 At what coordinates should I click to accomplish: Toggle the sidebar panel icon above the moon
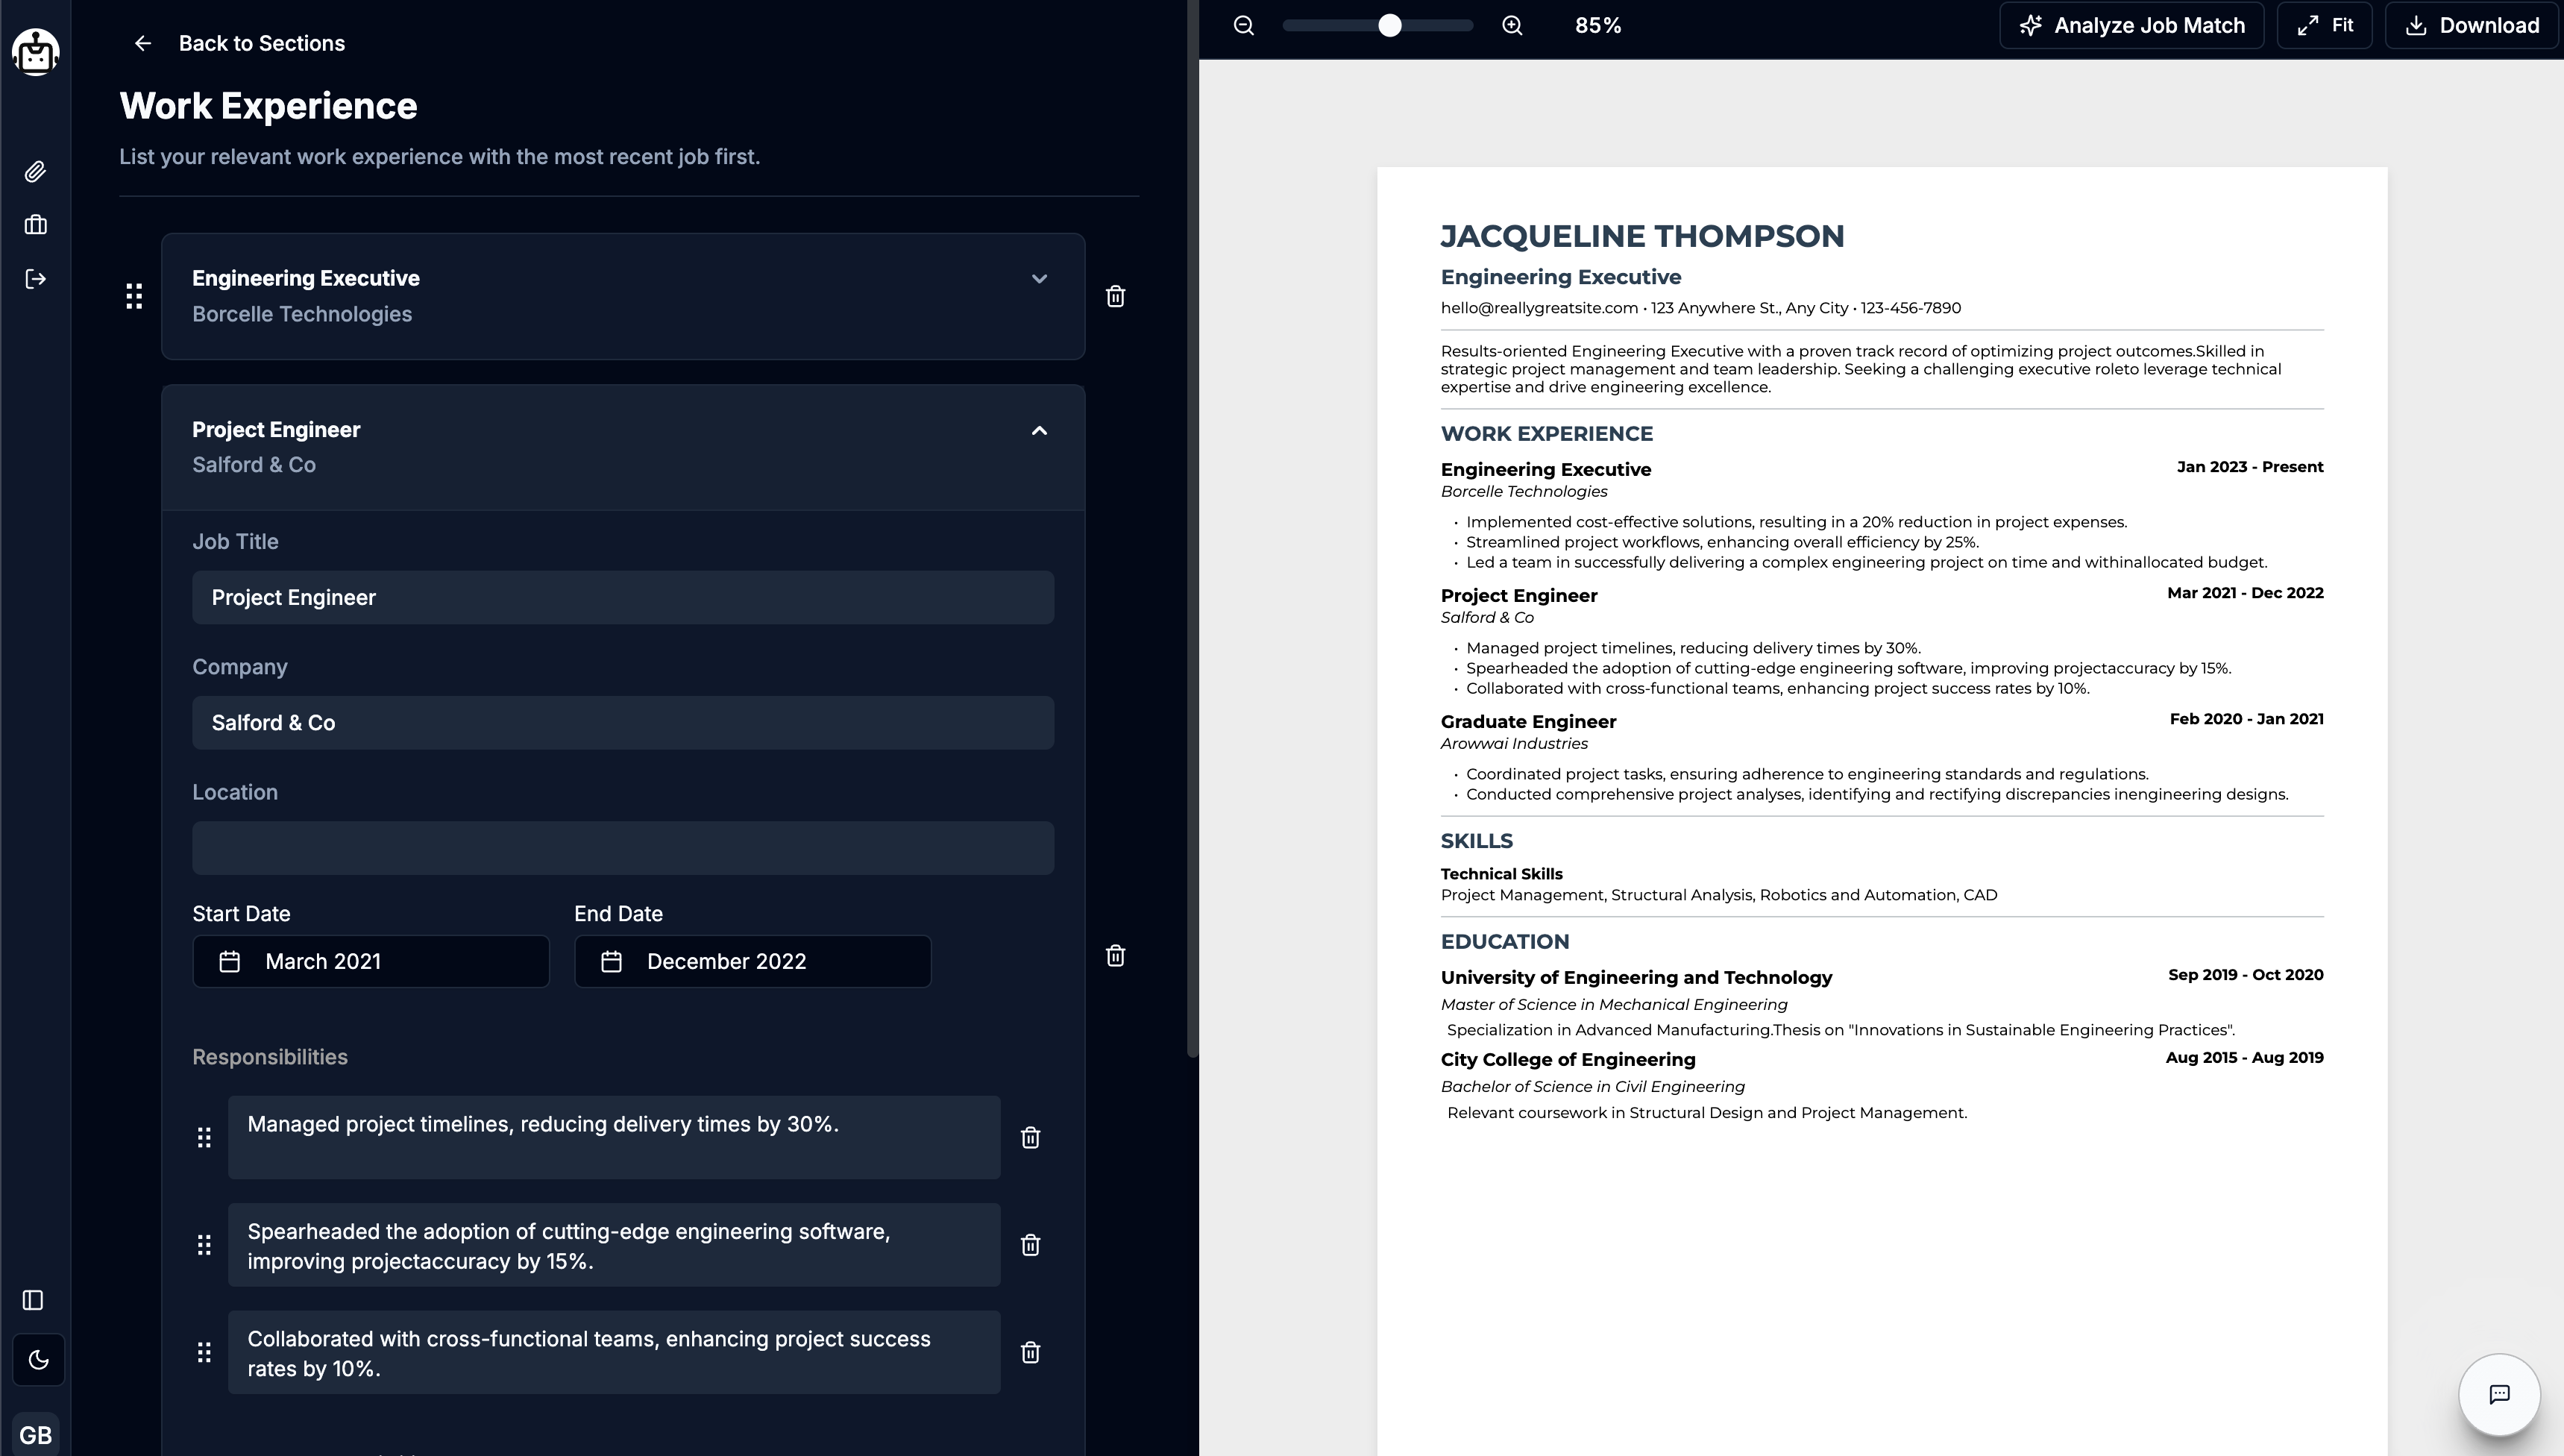(33, 1300)
